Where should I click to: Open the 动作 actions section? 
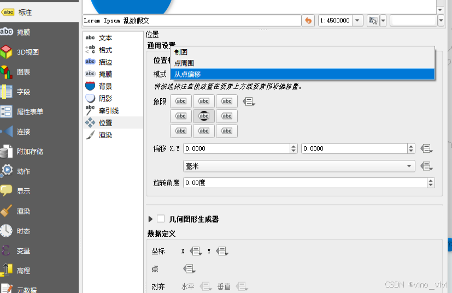tap(39, 171)
